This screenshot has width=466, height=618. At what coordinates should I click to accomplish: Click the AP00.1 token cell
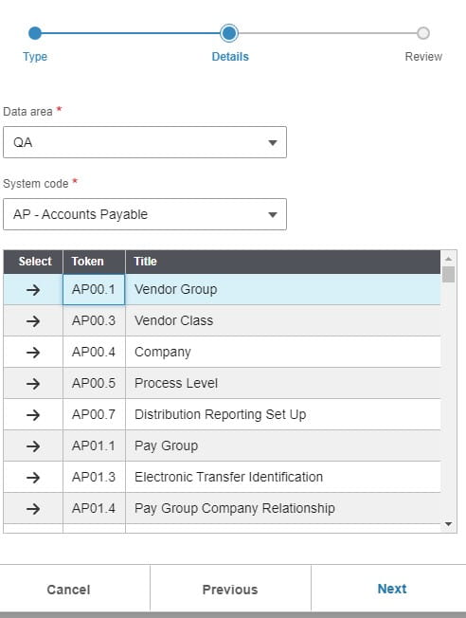(94, 290)
